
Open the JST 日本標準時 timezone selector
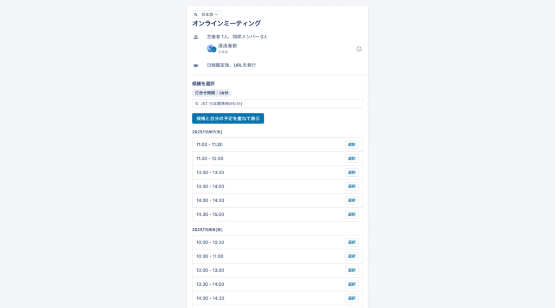click(277, 104)
